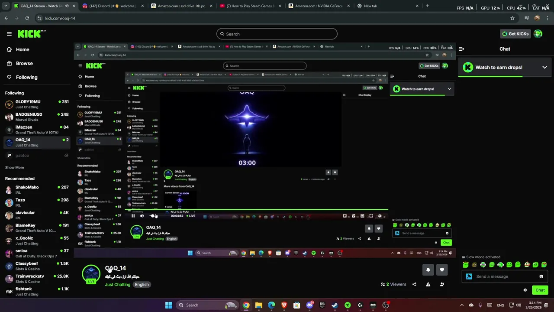Open GLORY19MU channel from Following list
Image resolution: width=554 pixels, height=312 pixels.
37,104
